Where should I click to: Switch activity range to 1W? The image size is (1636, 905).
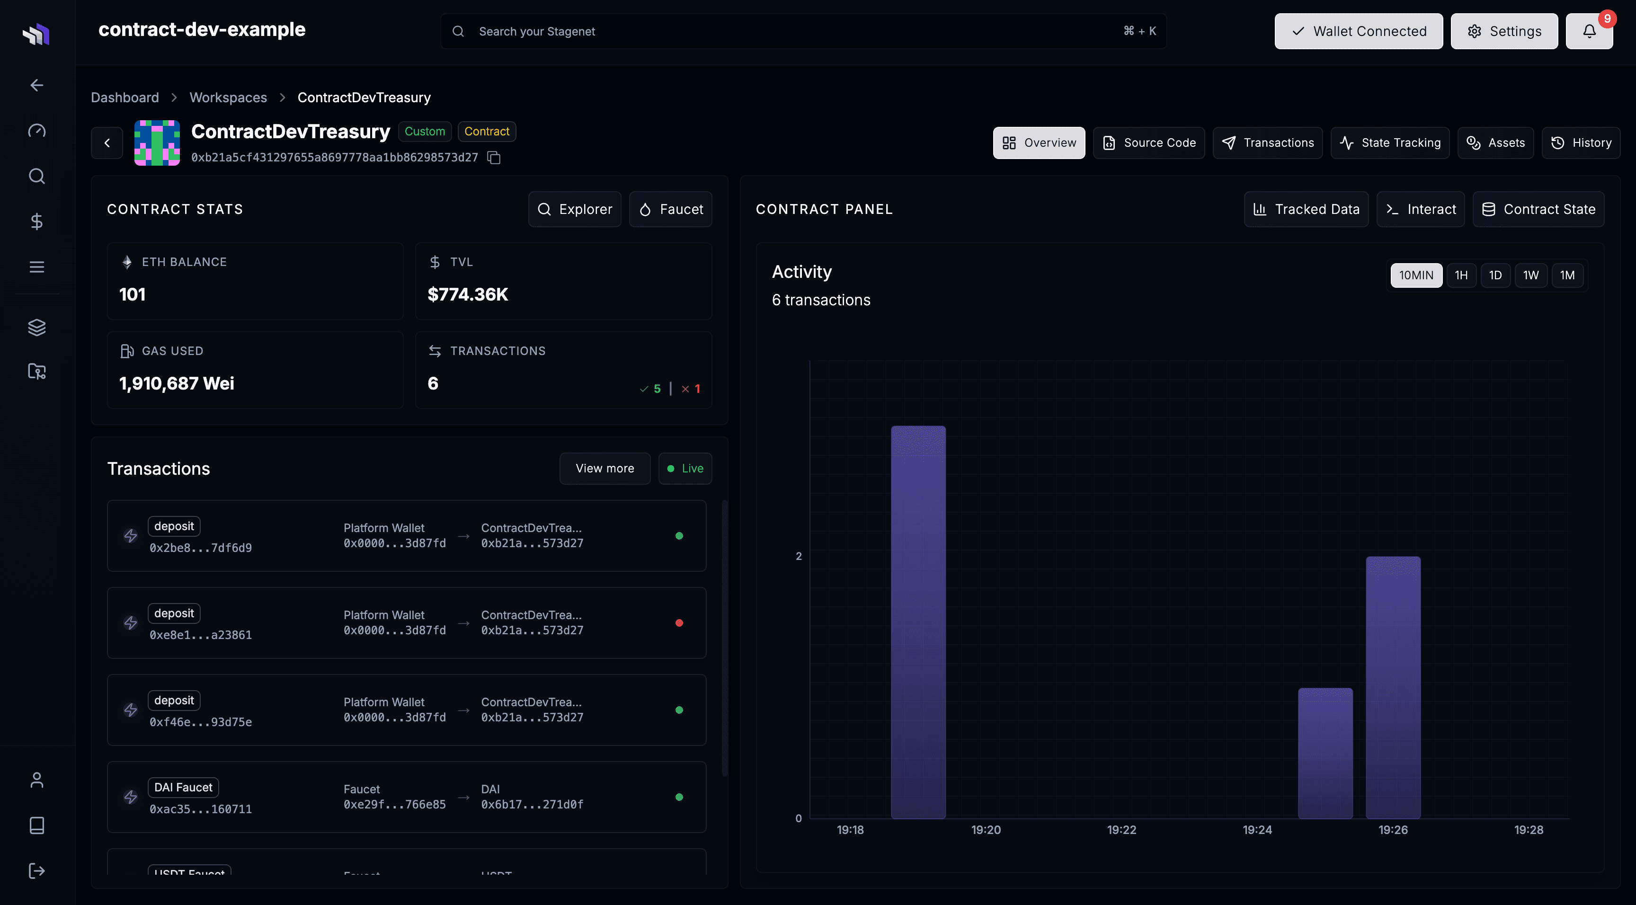click(x=1530, y=275)
